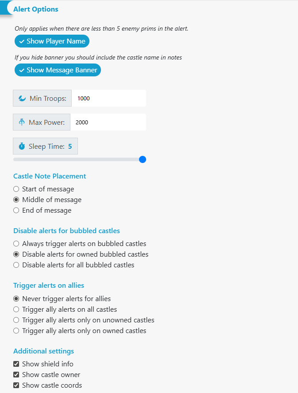298x393 pixels.
Task: Click the crossed-blades icon beside Min Troops
Action: coord(22,98)
